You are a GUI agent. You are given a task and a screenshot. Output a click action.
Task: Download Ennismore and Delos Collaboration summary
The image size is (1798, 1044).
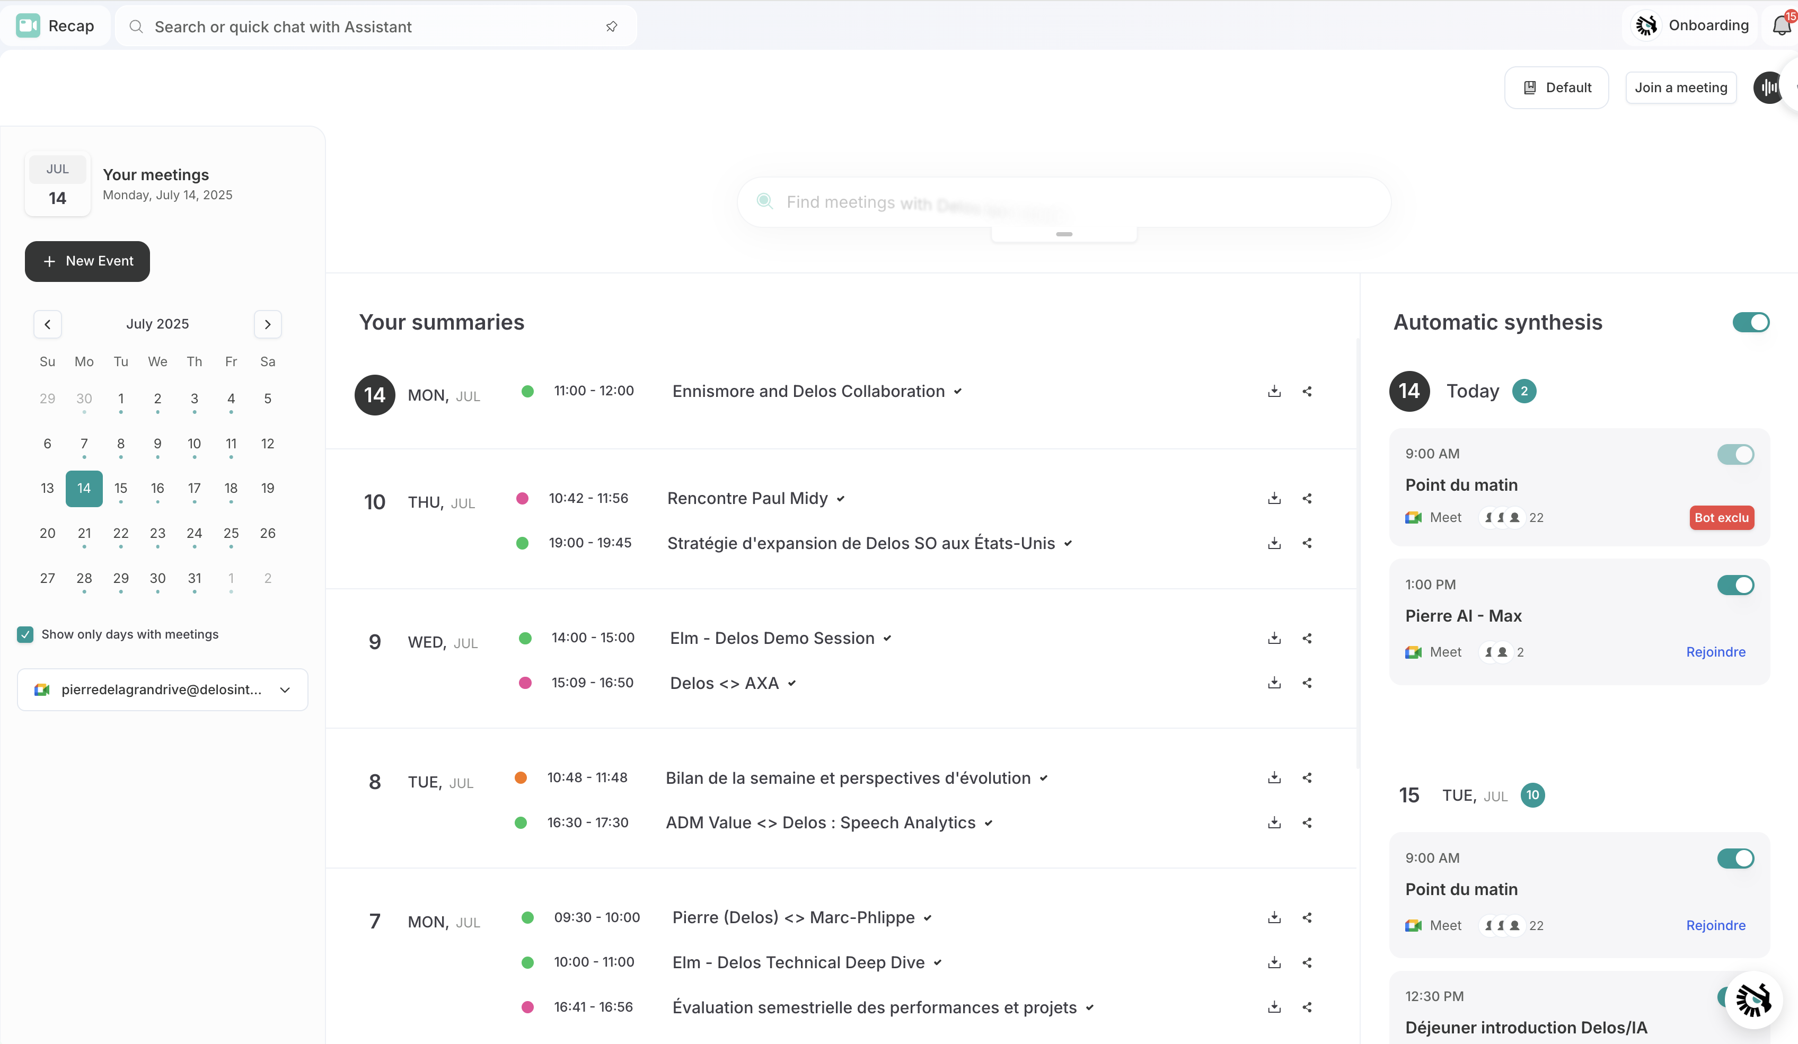[x=1274, y=392]
